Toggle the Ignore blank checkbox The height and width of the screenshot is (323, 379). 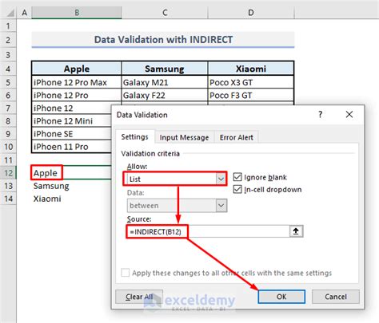[237, 177]
